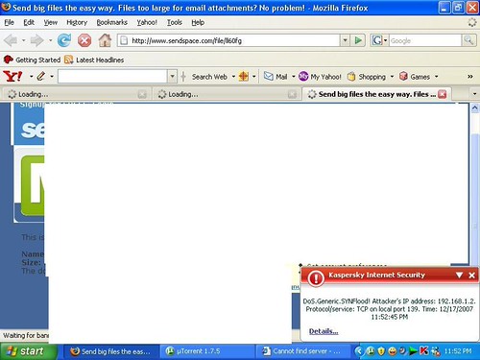The height and width of the screenshot is (360, 480).
Task: Click the green arrow tray icon
Action: tap(413, 351)
